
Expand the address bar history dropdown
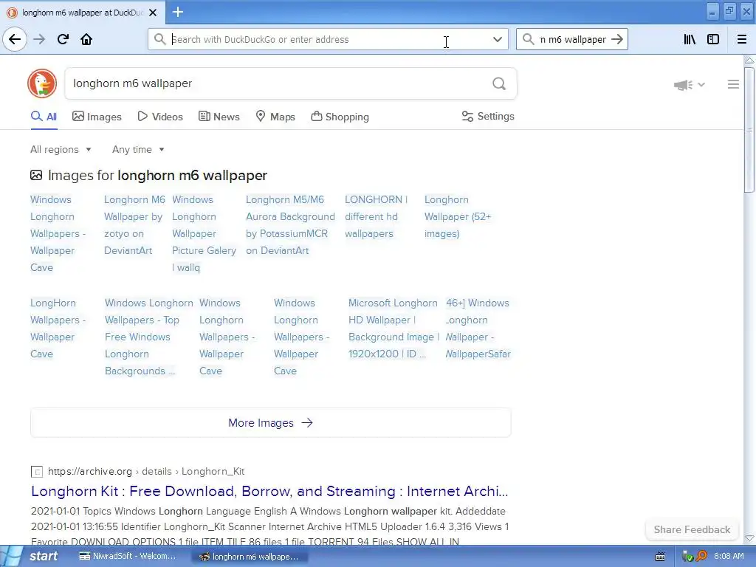(498, 40)
